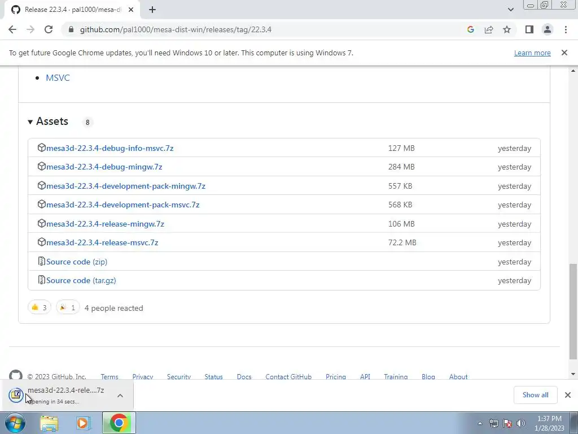Screen dimensions: 578x434
Task: View site info via the padlock icon
Action: click(x=71, y=29)
